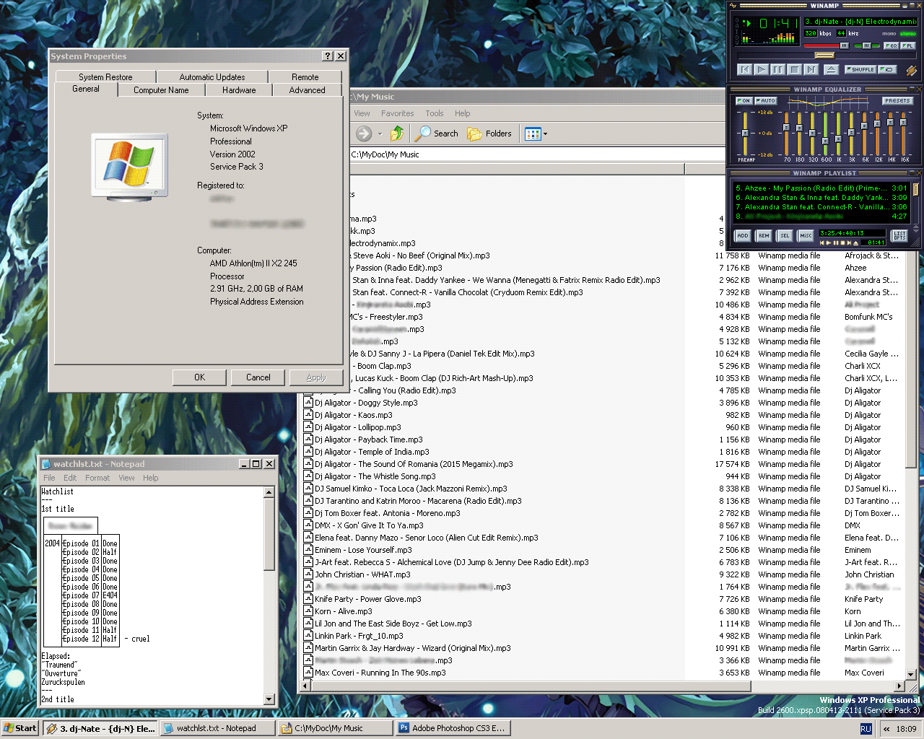Screen dimensions: 924x739
Task: Click the Winamp seek position bar
Action: click(x=827, y=56)
